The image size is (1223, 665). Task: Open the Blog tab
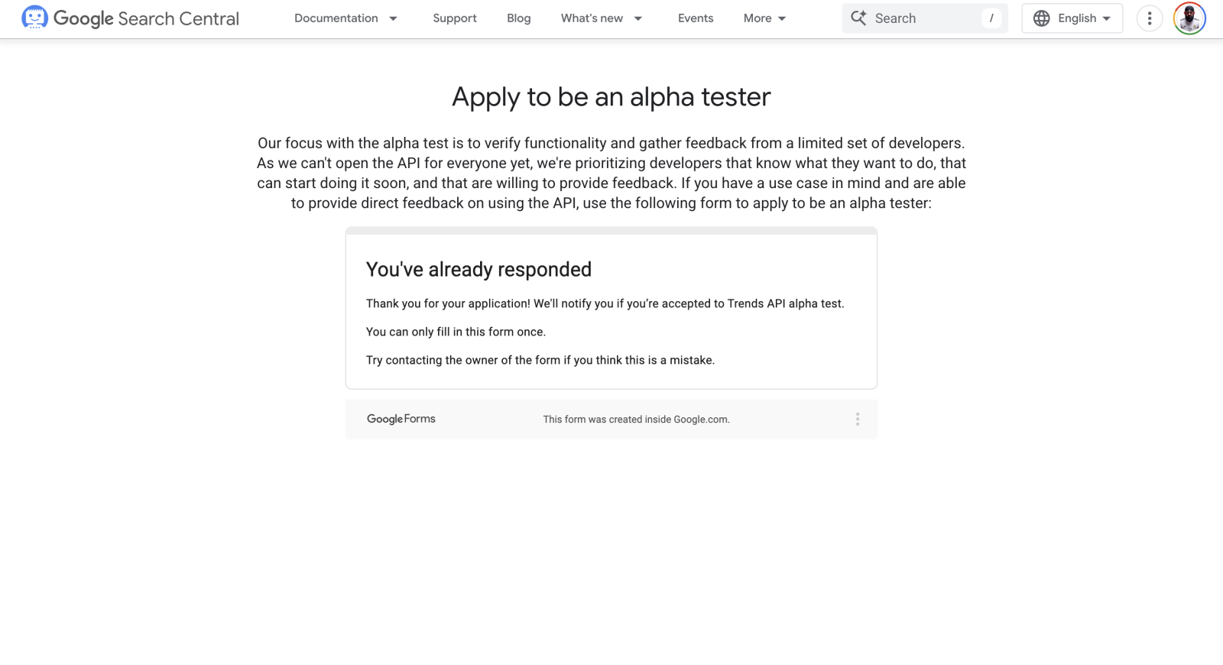pyautogui.click(x=519, y=18)
